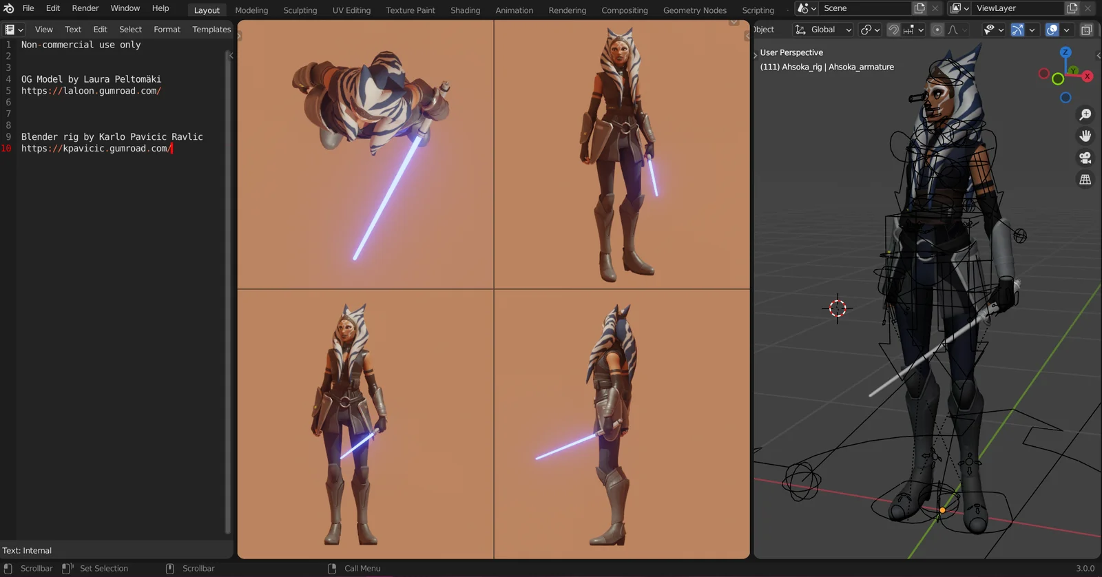Click the new scene copy icon

pos(919,8)
